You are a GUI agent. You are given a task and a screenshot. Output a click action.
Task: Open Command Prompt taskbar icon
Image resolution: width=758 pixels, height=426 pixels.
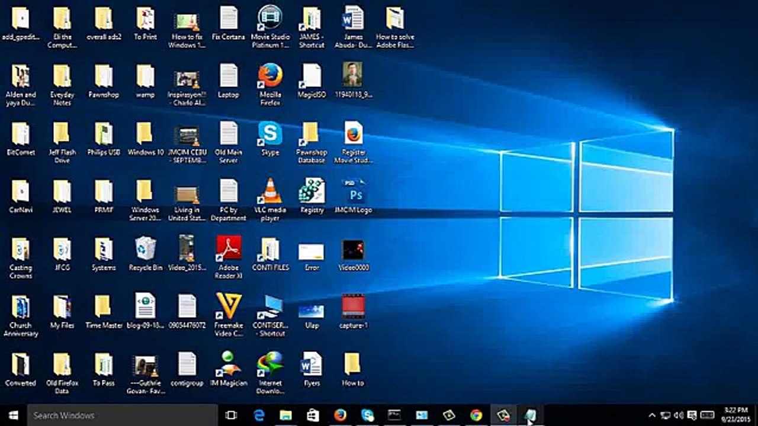pos(394,415)
